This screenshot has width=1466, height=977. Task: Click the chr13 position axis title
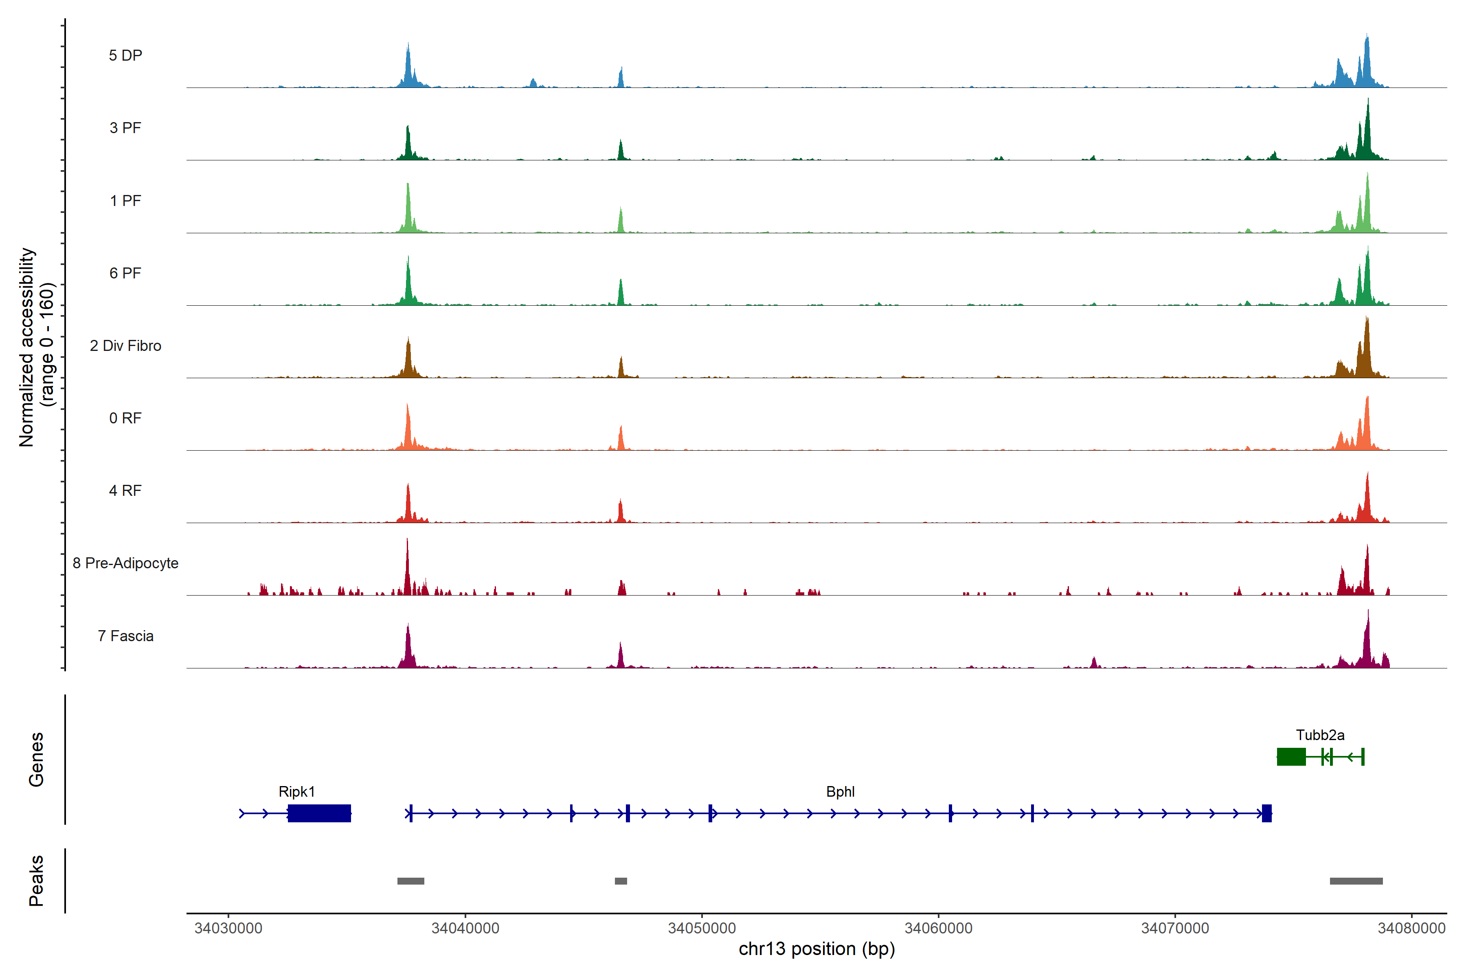pyautogui.click(x=816, y=949)
